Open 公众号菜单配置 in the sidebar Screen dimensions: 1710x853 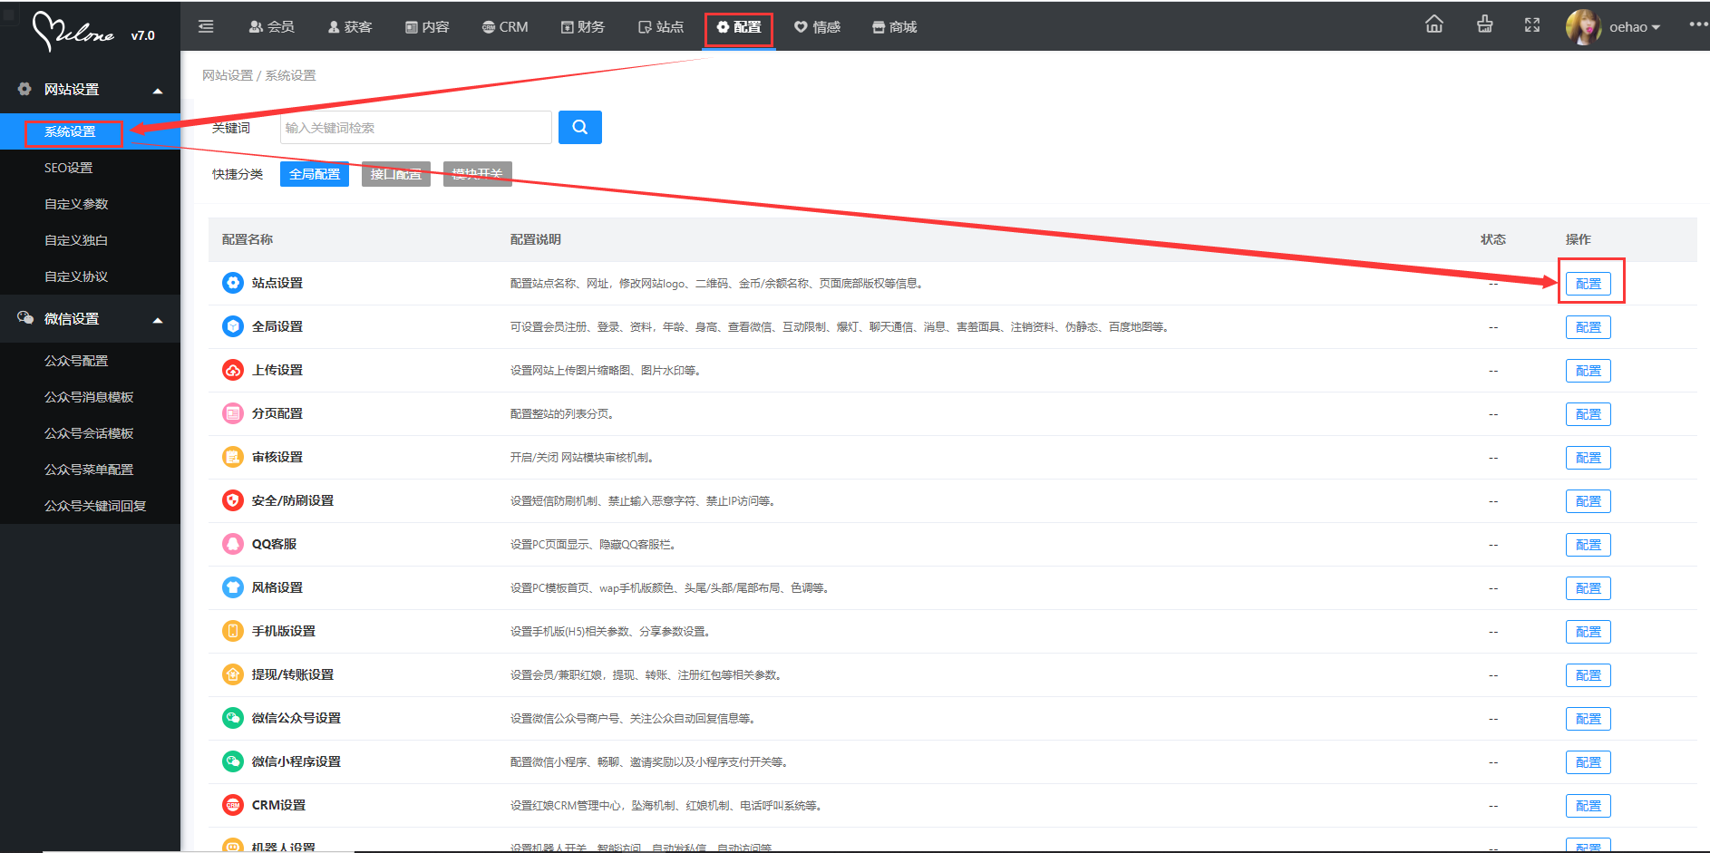pos(90,470)
